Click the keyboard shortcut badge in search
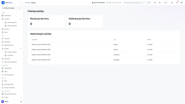This screenshot has width=185, height=104. click(149, 3)
